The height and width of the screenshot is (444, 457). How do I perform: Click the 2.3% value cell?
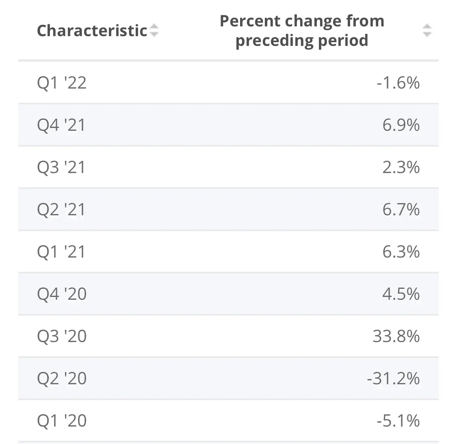401,167
